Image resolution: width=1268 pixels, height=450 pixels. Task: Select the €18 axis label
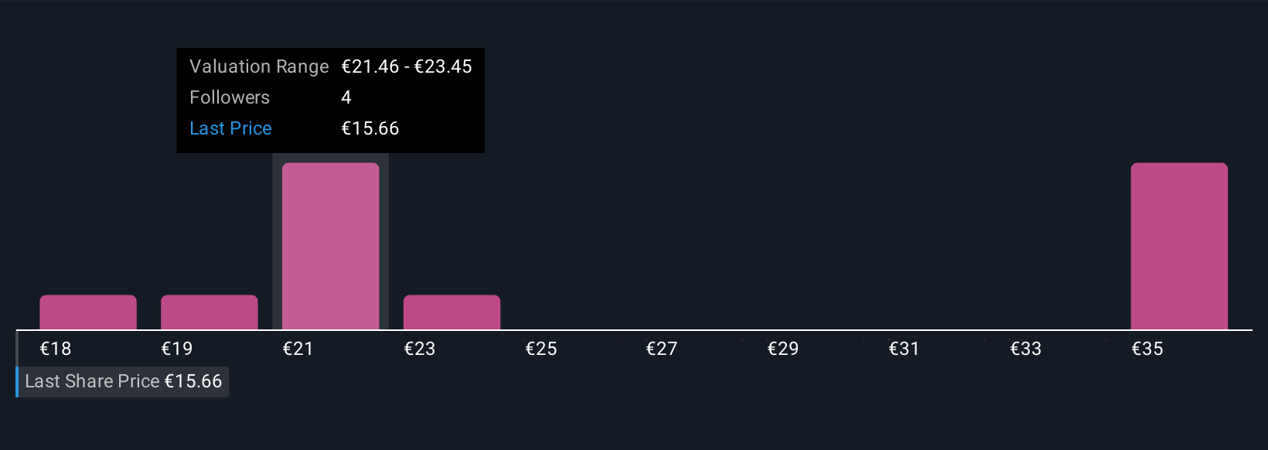pyautogui.click(x=56, y=349)
